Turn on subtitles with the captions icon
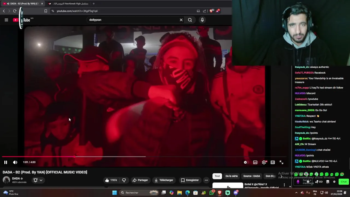This screenshot has height=197, width=350. pyautogui.click(x=255, y=162)
